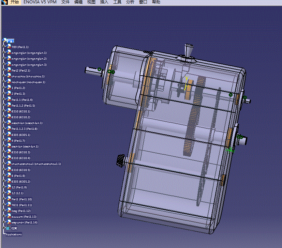Click the part icon for 4 (Part1.7)
The width and height of the screenshot is (282, 248).
click(x=9, y=140)
